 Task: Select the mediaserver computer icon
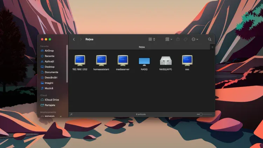coord(123,61)
